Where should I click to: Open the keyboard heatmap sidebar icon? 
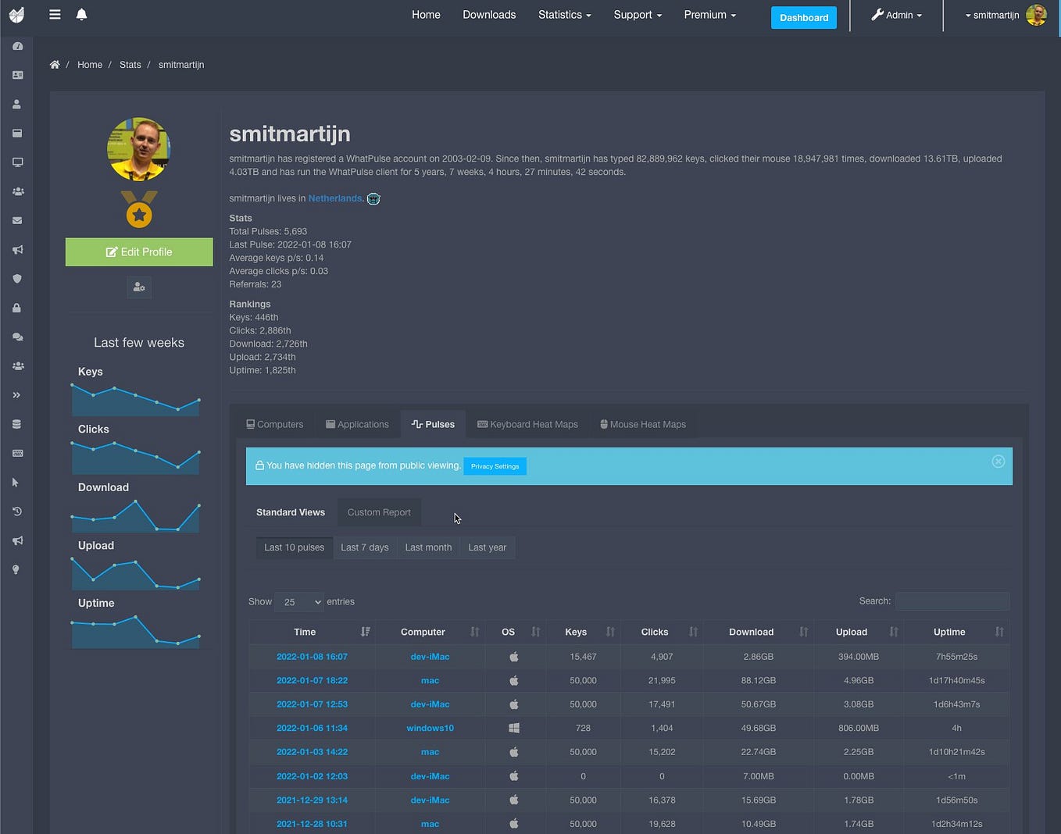pyautogui.click(x=16, y=453)
